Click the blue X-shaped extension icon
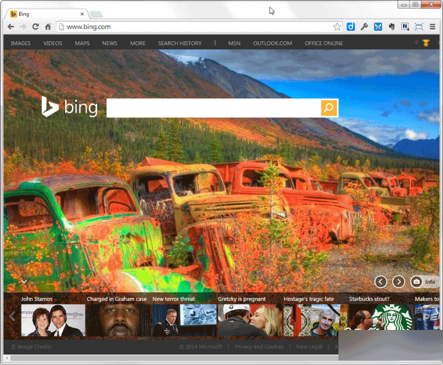Viewport: 443px width, 365px height. (x=378, y=26)
